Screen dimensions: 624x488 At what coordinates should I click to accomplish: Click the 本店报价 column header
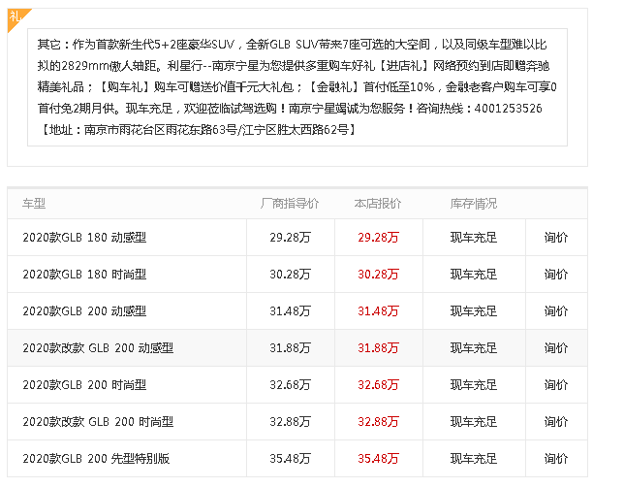(x=378, y=204)
